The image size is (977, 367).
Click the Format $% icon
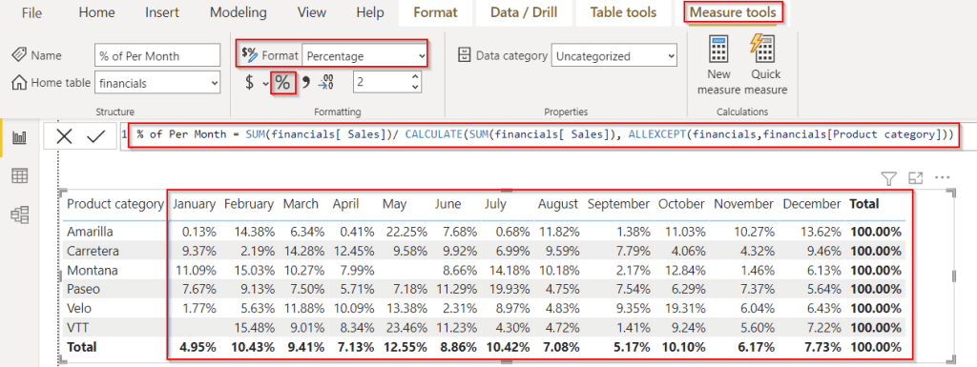249,54
